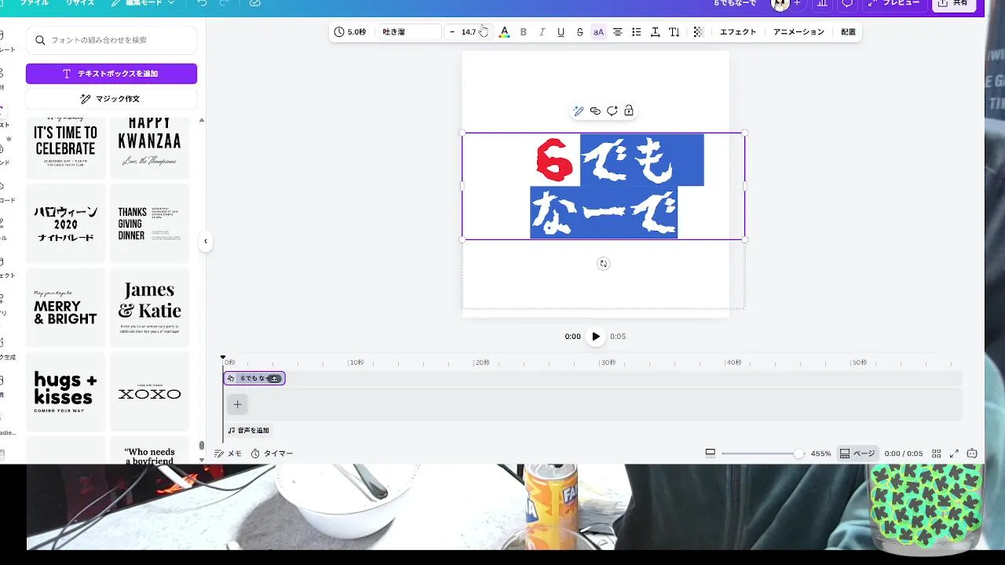The width and height of the screenshot is (1005, 565).
Task: Check the cloud save status icon
Action: 254,3
